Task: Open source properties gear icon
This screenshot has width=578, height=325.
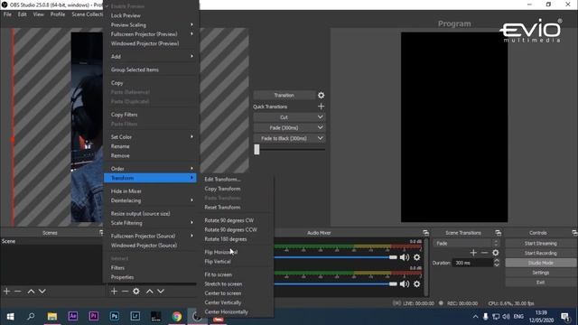Action: point(136,291)
